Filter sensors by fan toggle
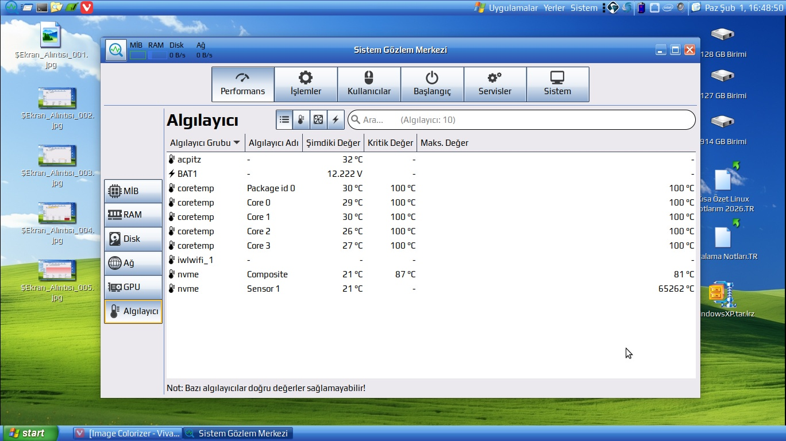Screen dimensions: 786x441 tap(318, 120)
